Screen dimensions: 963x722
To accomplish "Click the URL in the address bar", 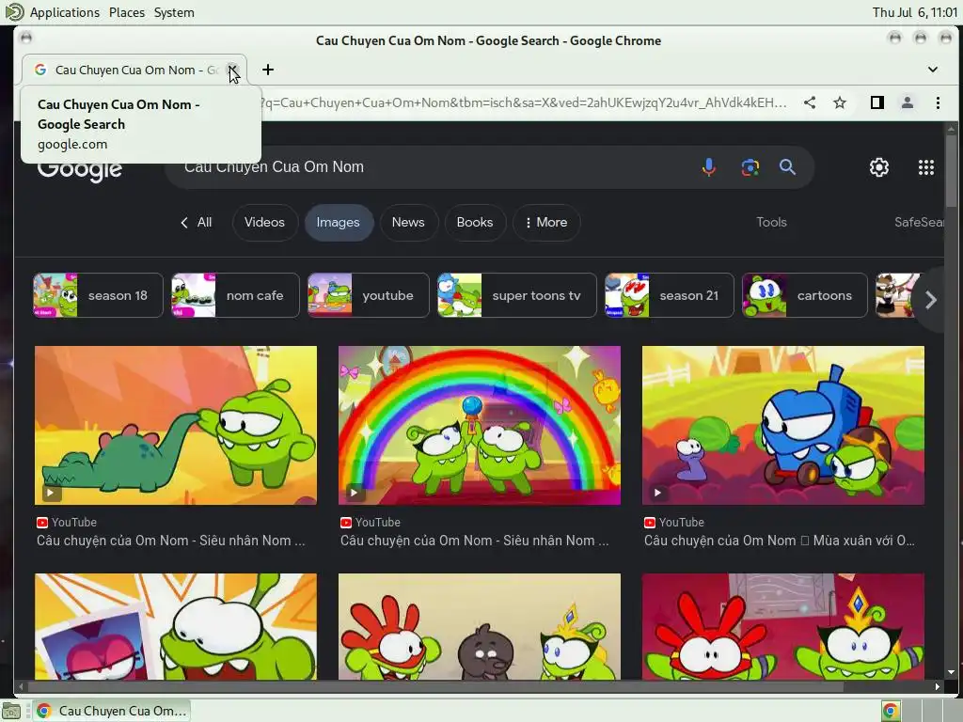I will pos(524,102).
